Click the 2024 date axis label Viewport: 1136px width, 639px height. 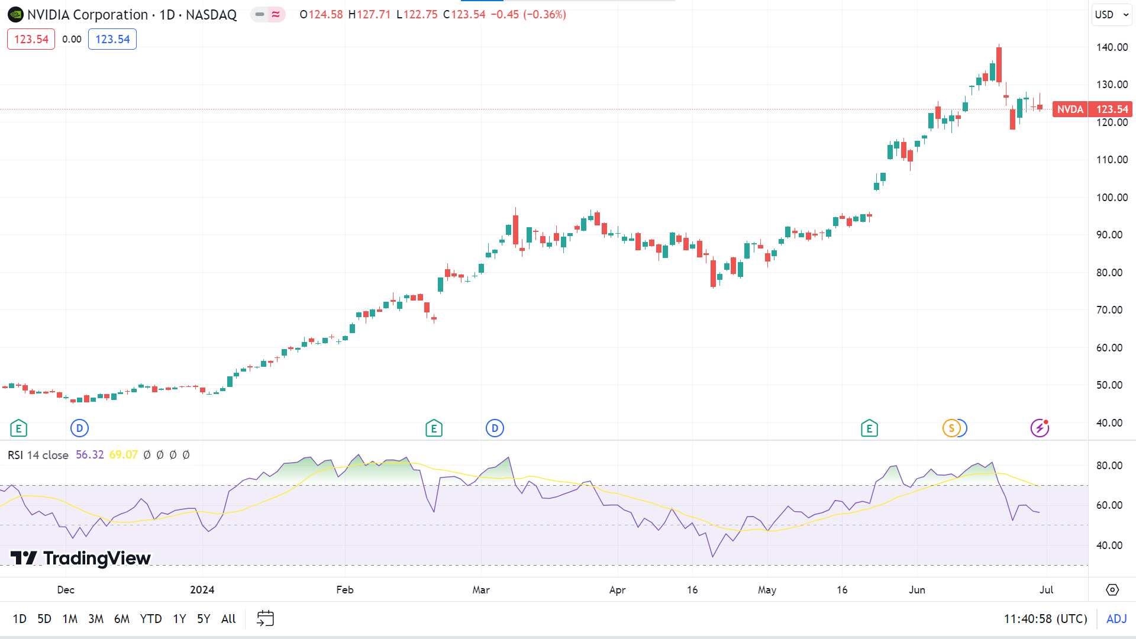pos(202,590)
